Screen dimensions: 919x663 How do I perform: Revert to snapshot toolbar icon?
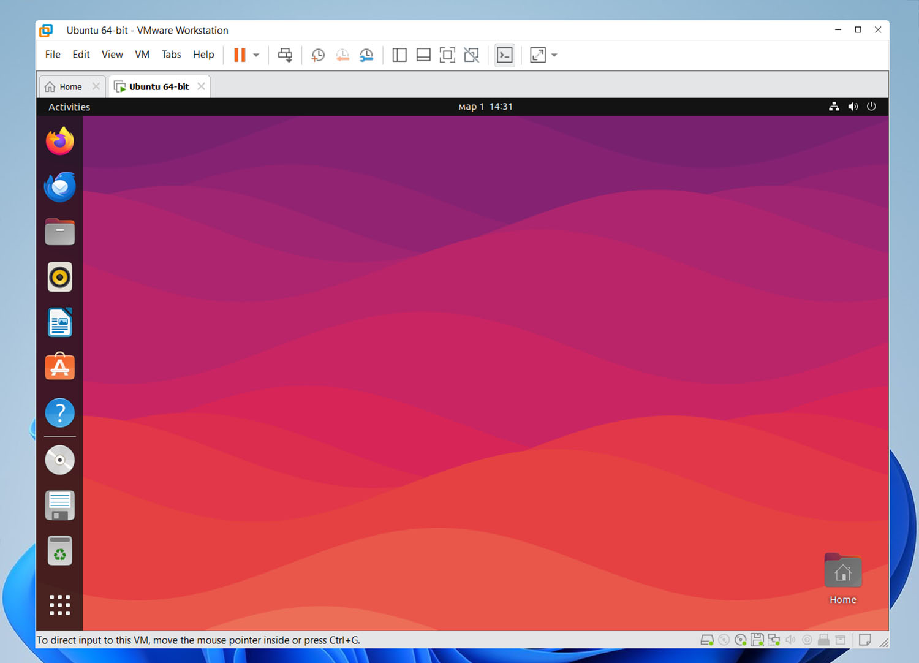[342, 55]
